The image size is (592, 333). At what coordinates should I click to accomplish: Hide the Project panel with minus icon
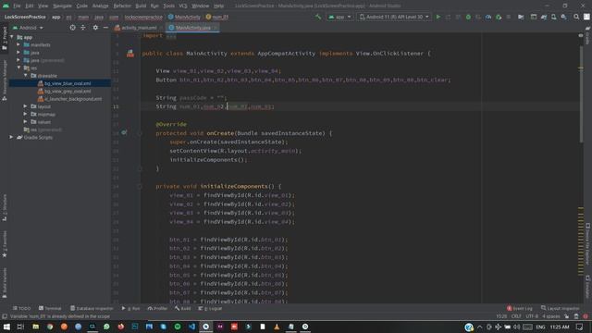105,28
